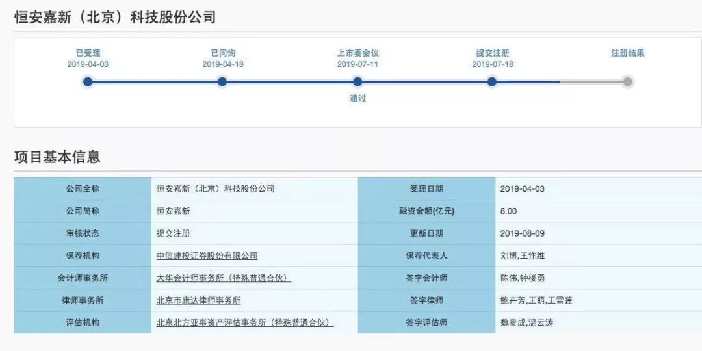The width and height of the screenshot is (702, 351).
Task: Click the 提交注册 timeline node dot
Action: point(492,81)
